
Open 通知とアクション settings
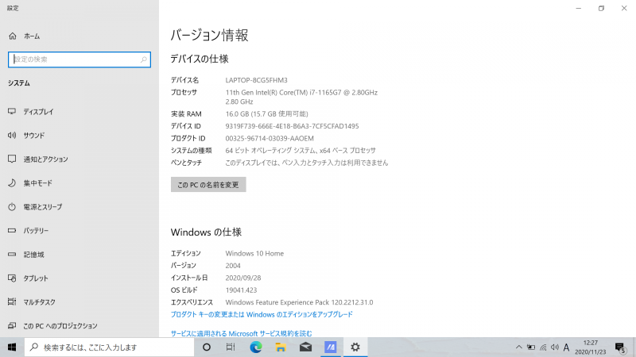[x=38, y=159]
